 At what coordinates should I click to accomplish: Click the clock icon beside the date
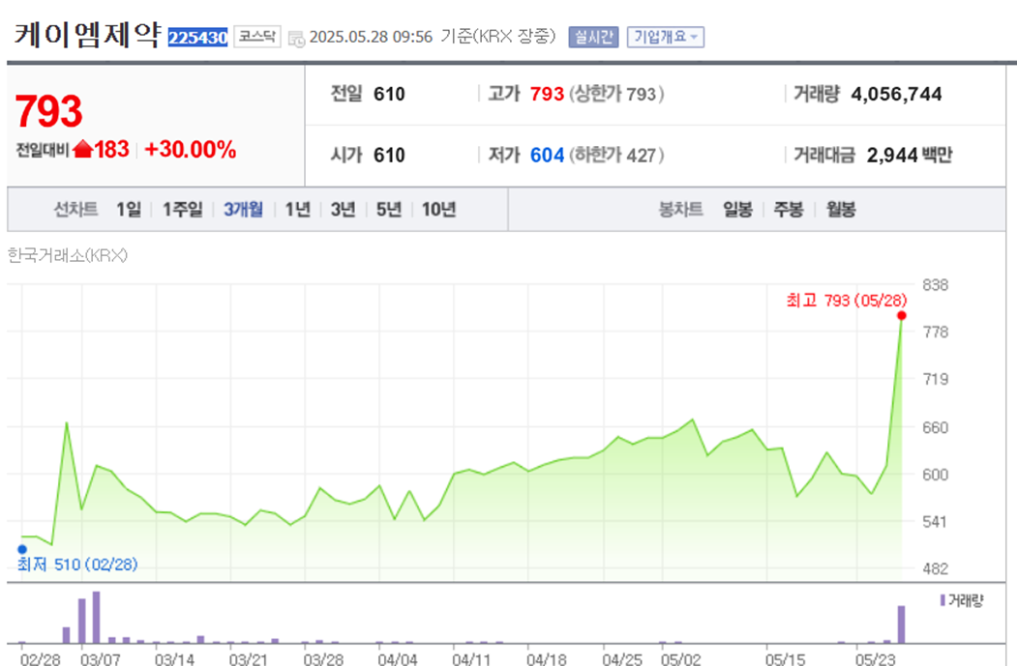tap(296, 39)
